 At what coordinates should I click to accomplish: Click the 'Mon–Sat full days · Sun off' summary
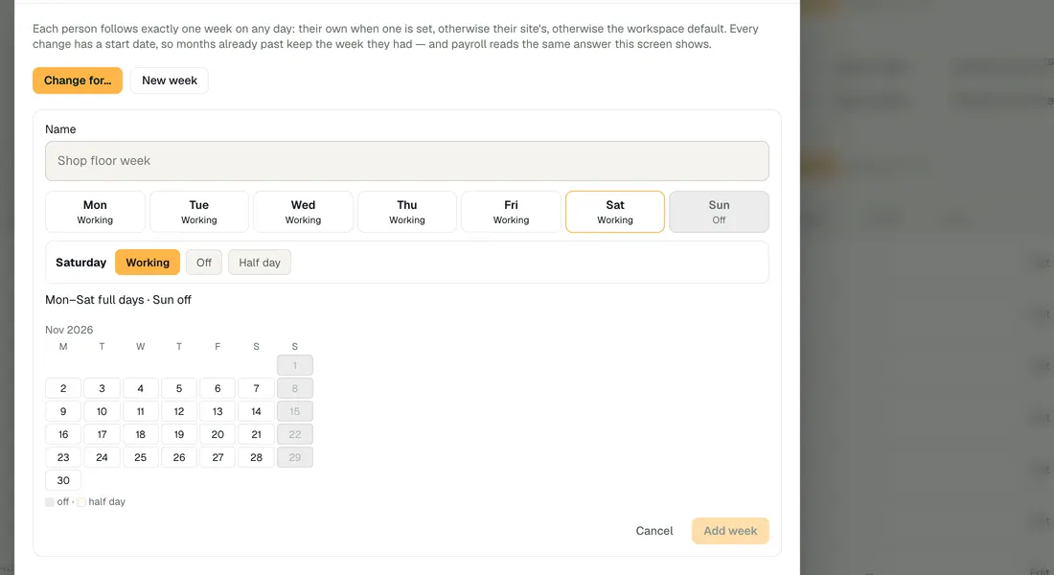click(x=118, y=300)
